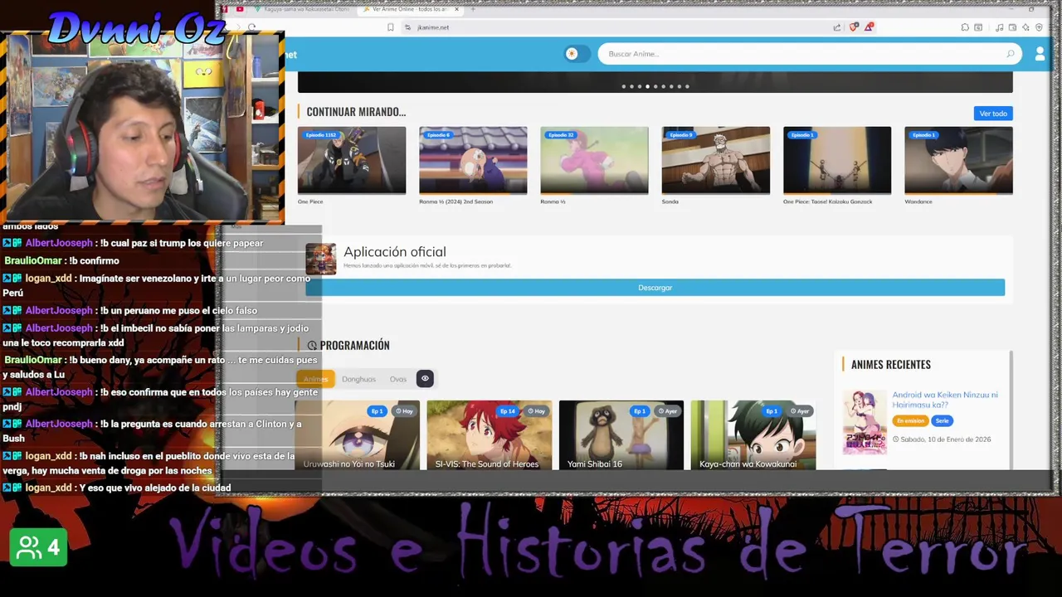This screenshot has width=1062, height=597.
Task: Open SI-VIS: The Sound of Heroes card
Action: (x=489, y=435)
